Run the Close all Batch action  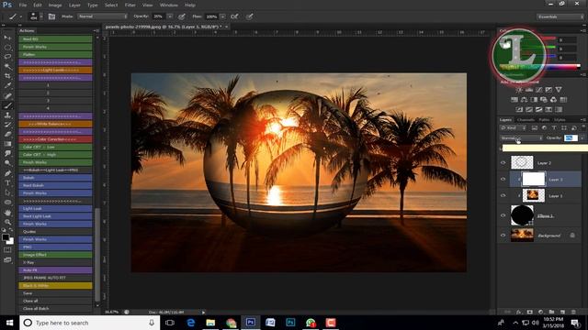(55, 309)
